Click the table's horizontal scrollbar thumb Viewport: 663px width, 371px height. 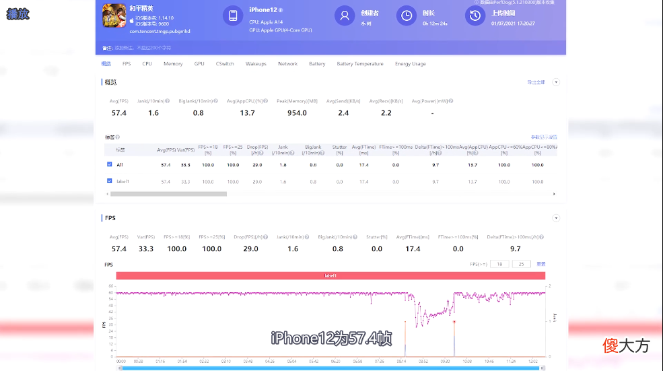(x=168, y=194)
